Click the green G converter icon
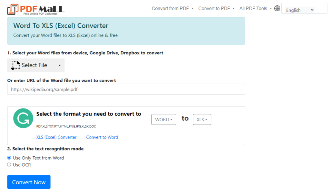330x192 pixels. point(23,118)
